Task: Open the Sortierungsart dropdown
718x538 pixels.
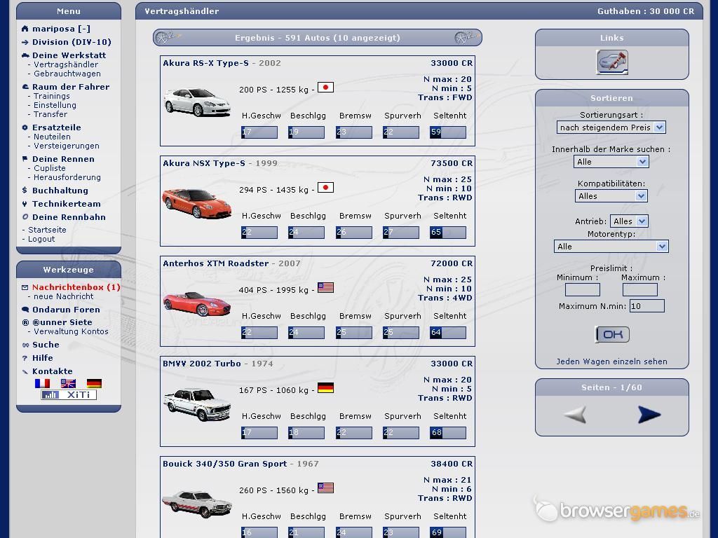Action: (x=611, y=127)
